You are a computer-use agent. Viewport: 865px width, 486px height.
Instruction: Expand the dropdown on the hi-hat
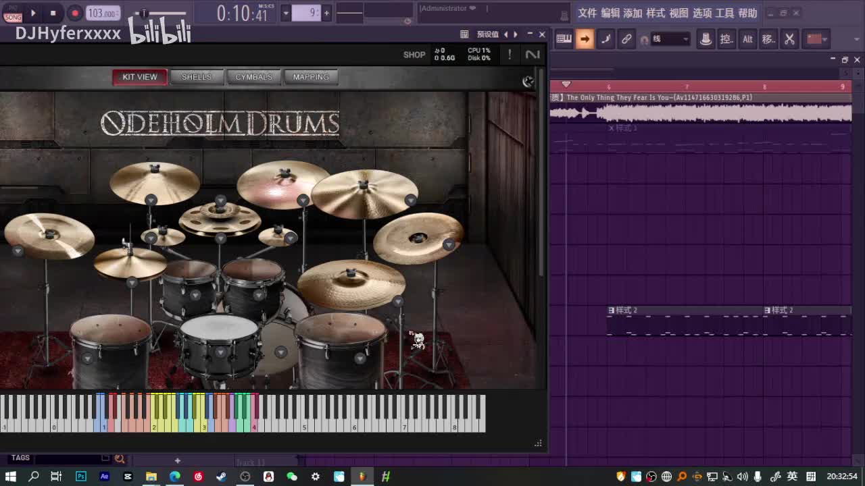point(132,282)
